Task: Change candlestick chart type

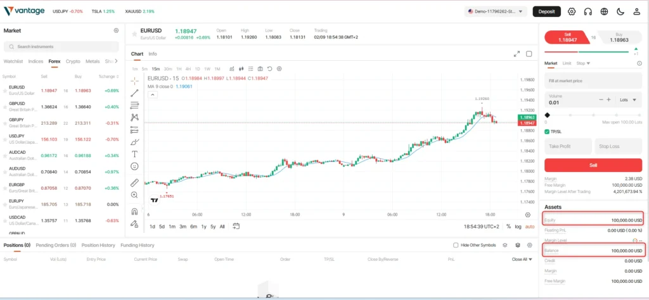Action: [241, 68]
